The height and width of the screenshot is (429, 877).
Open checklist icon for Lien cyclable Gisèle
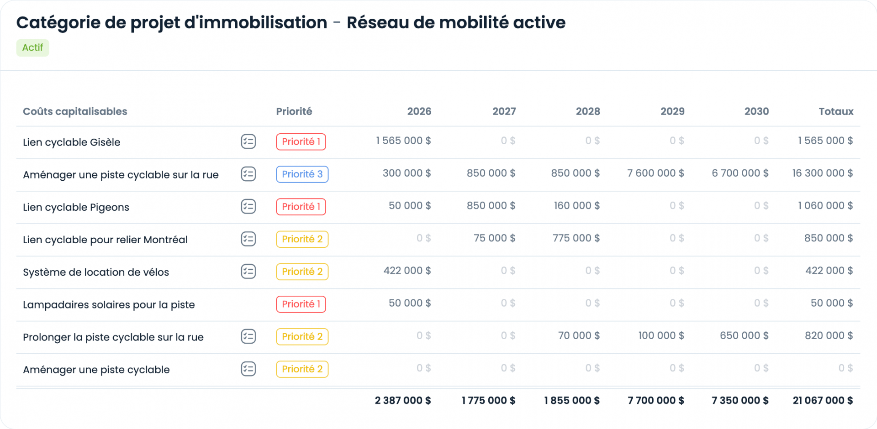[x=248, y=141]
